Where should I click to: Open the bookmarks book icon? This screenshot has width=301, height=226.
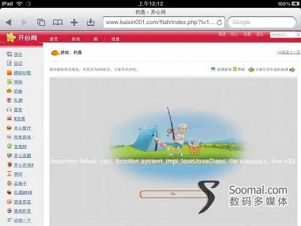tap(58, 22)
